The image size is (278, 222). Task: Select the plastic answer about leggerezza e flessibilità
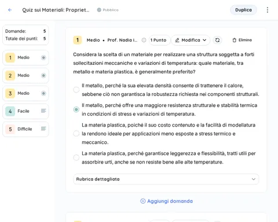tap(76, 158)
